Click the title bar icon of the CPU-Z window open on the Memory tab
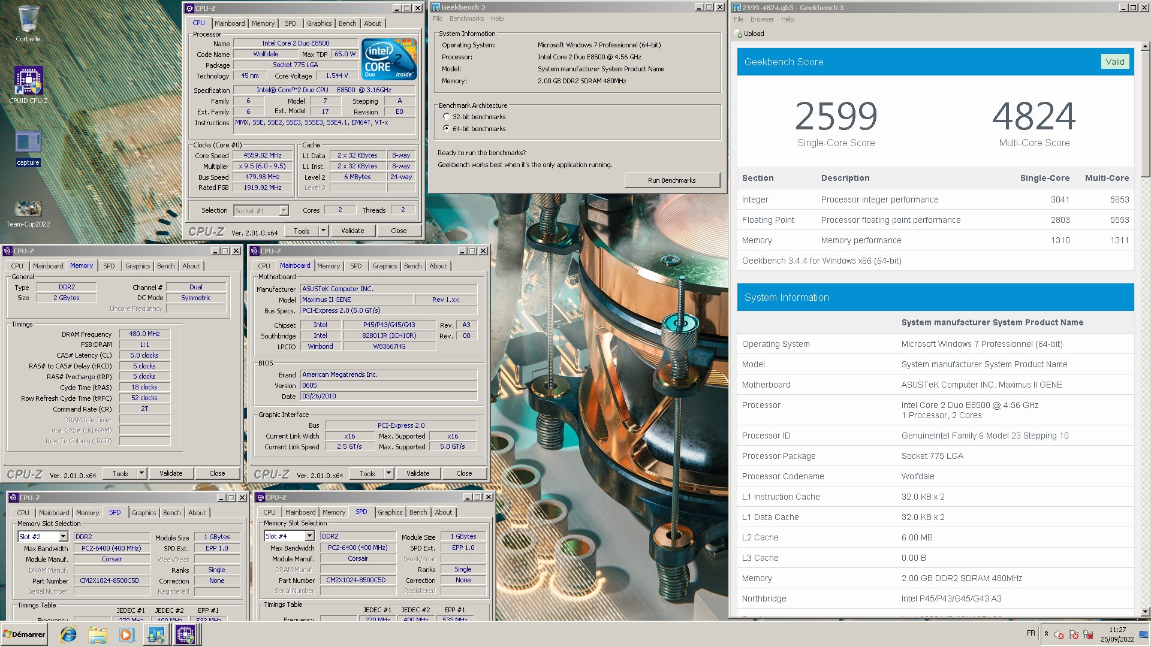Image resolution: width=1151 pixels, height=647 pixels. pos(8,250)
